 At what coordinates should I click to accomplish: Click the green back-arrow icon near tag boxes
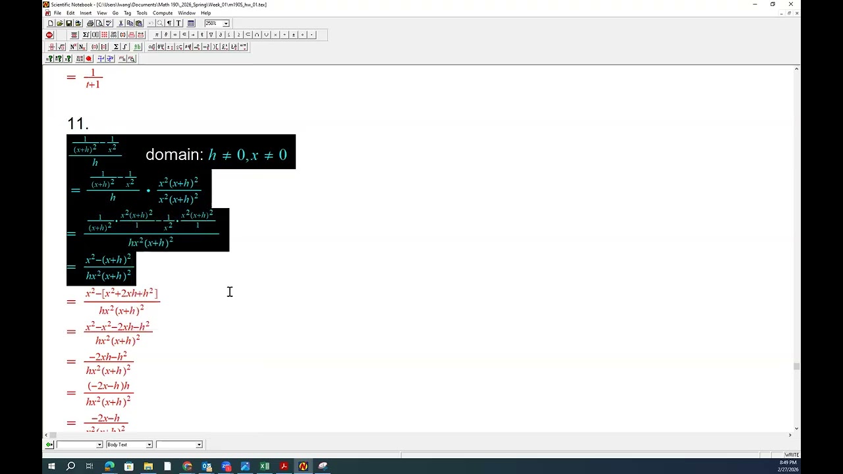point(49,444)
